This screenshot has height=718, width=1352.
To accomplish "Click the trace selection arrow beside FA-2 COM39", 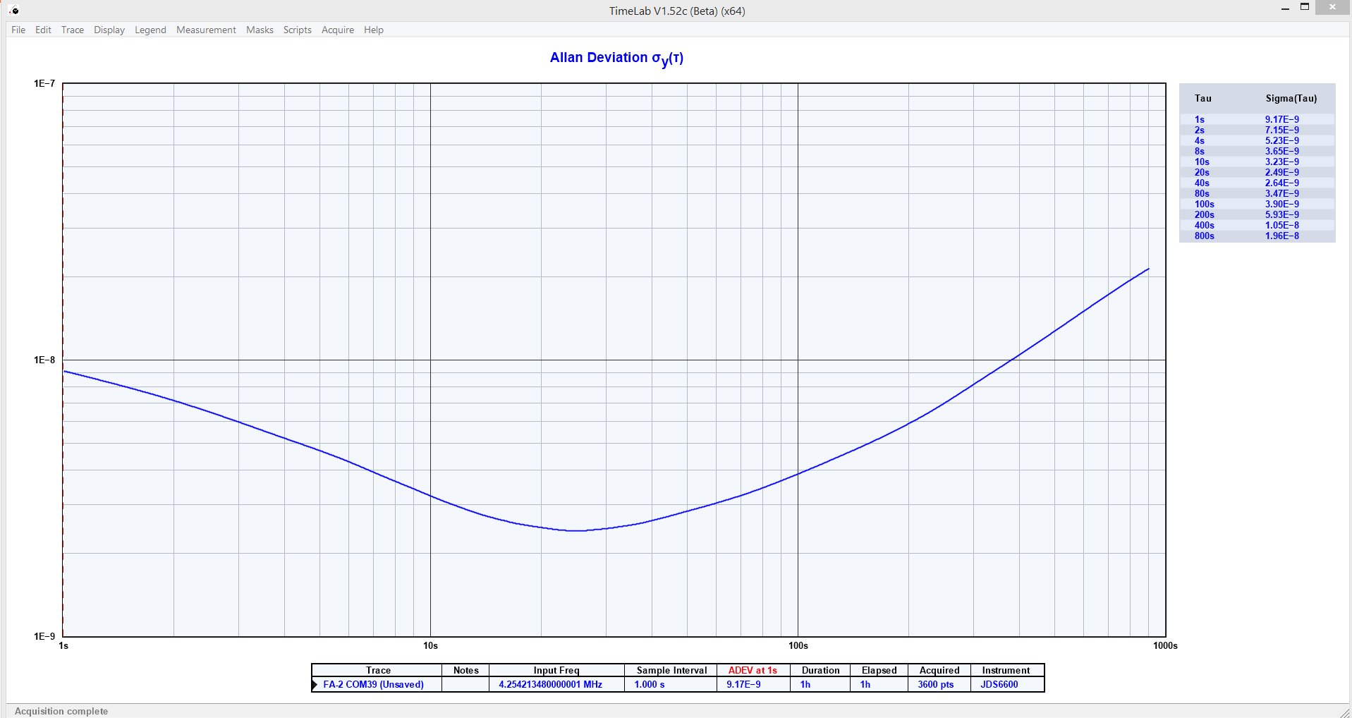I will pyautogui.click(x=315, y=685).
